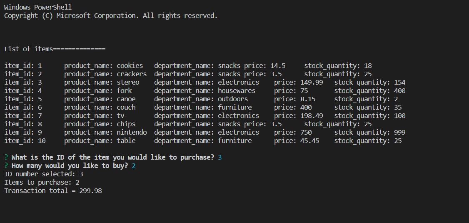Click the crackers product name
The image size is (469, 223).
132,74
